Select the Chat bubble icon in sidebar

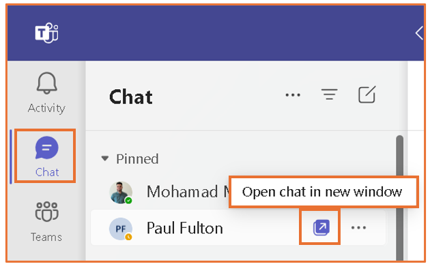pos(46,148)
